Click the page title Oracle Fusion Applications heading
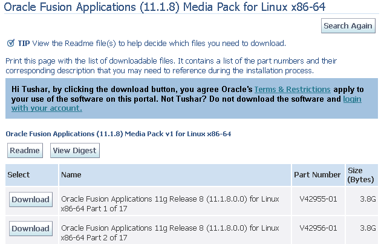The image size is (384, 244). tap(164, 7)
